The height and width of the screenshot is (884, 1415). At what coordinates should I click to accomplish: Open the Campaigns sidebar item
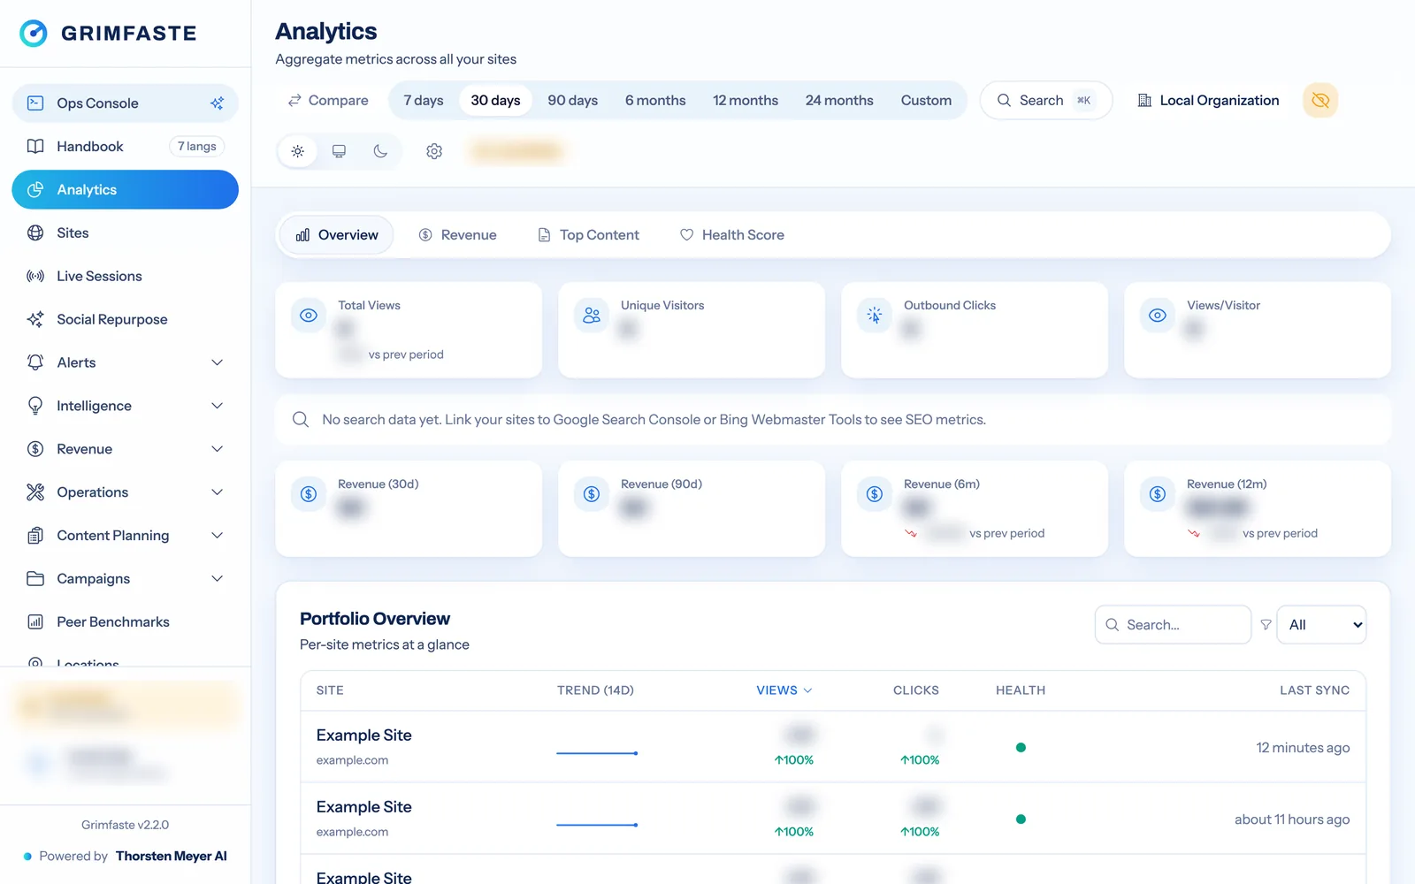[x=126, y=579]
